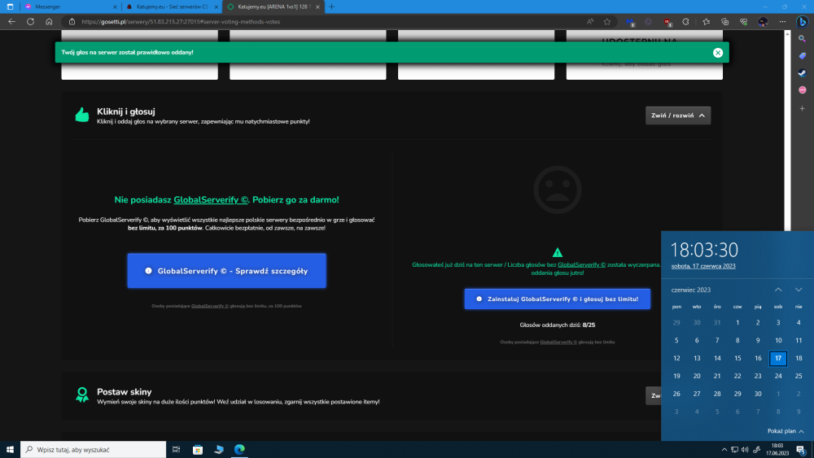The height and width of the screenshot is (458, 814).
Task: Show hidden system tray icons
Action: 724,450
